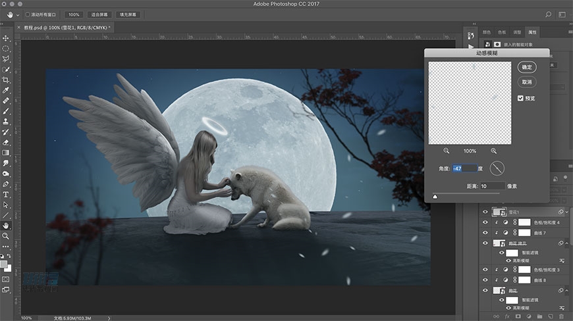Image resolution: width=573 pixels, height=321 pixels.
Task: Select the Elliptical Marquee tool
Action: click(6, 49)
